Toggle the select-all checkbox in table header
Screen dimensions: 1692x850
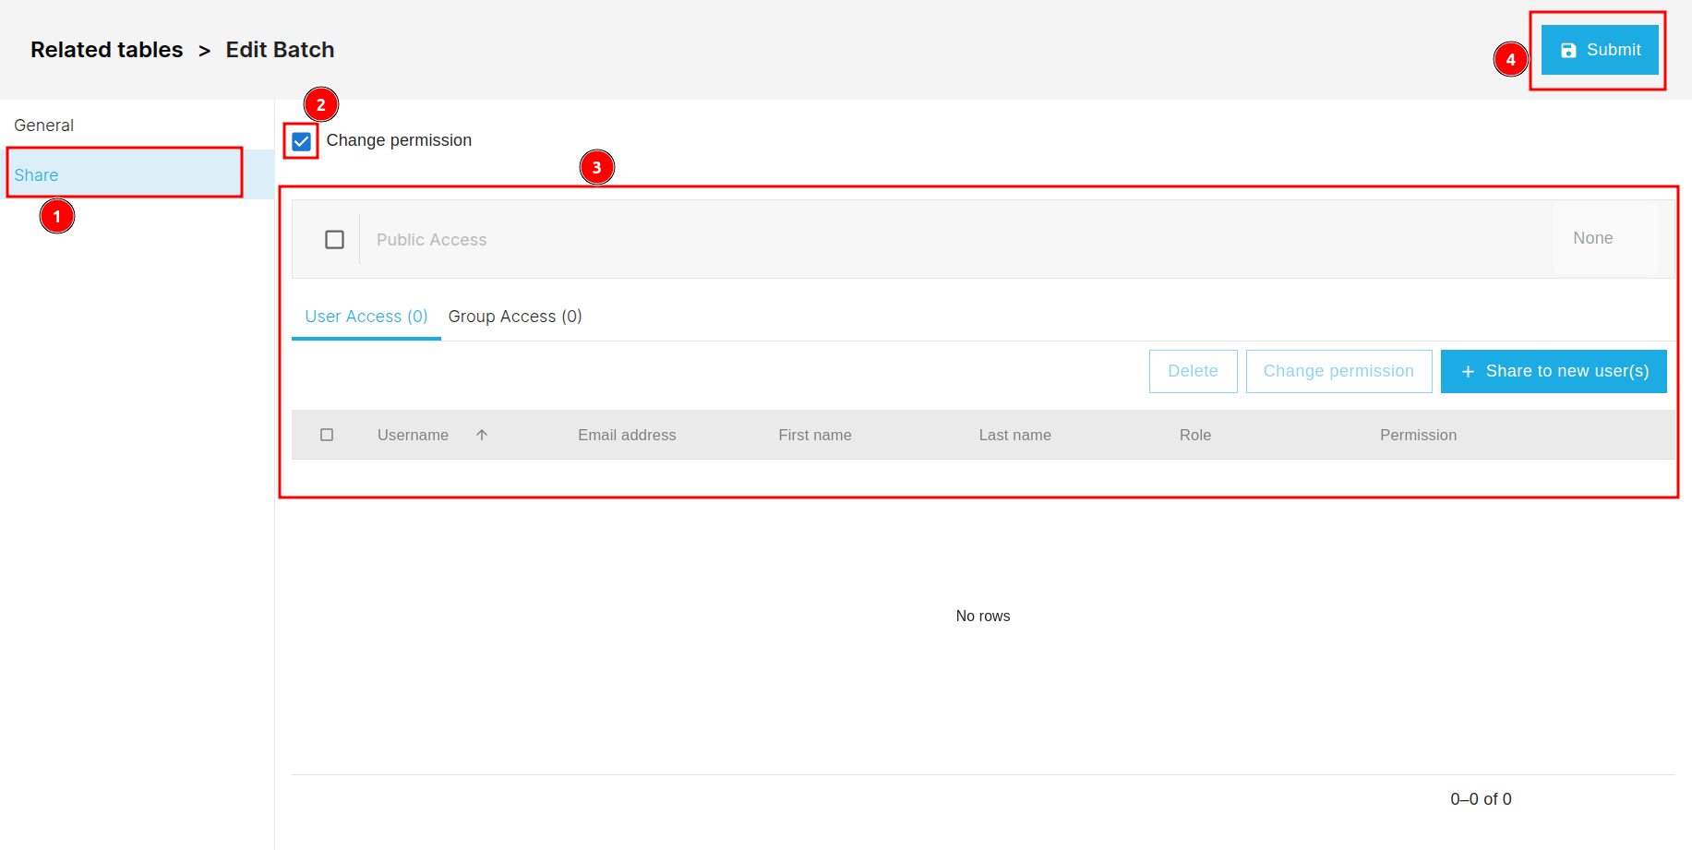pos(327,435)
